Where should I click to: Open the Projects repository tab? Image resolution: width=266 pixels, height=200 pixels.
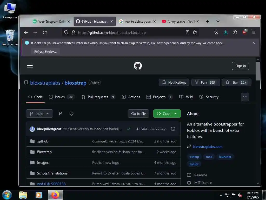point(159,97)
